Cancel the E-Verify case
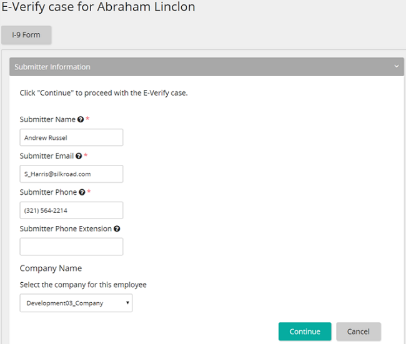The image size is (406, 344). [x=359, y=332]
